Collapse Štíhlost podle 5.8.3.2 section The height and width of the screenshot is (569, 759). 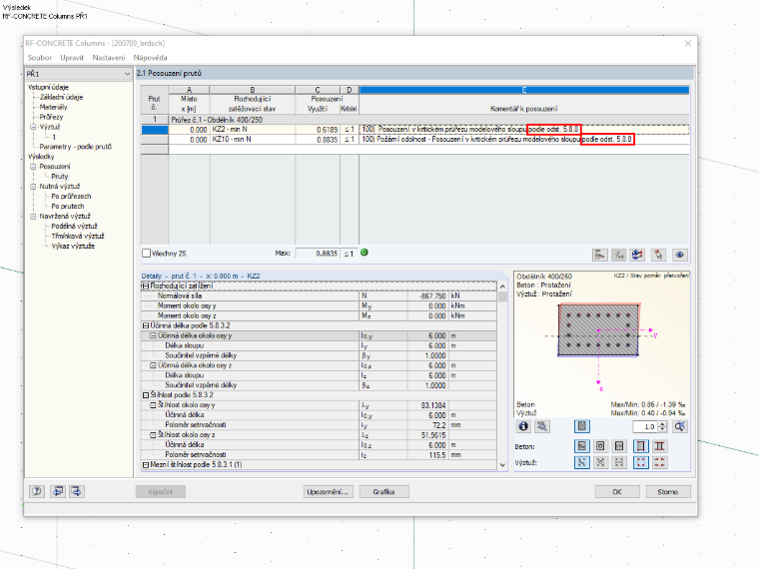click(145, 395)
